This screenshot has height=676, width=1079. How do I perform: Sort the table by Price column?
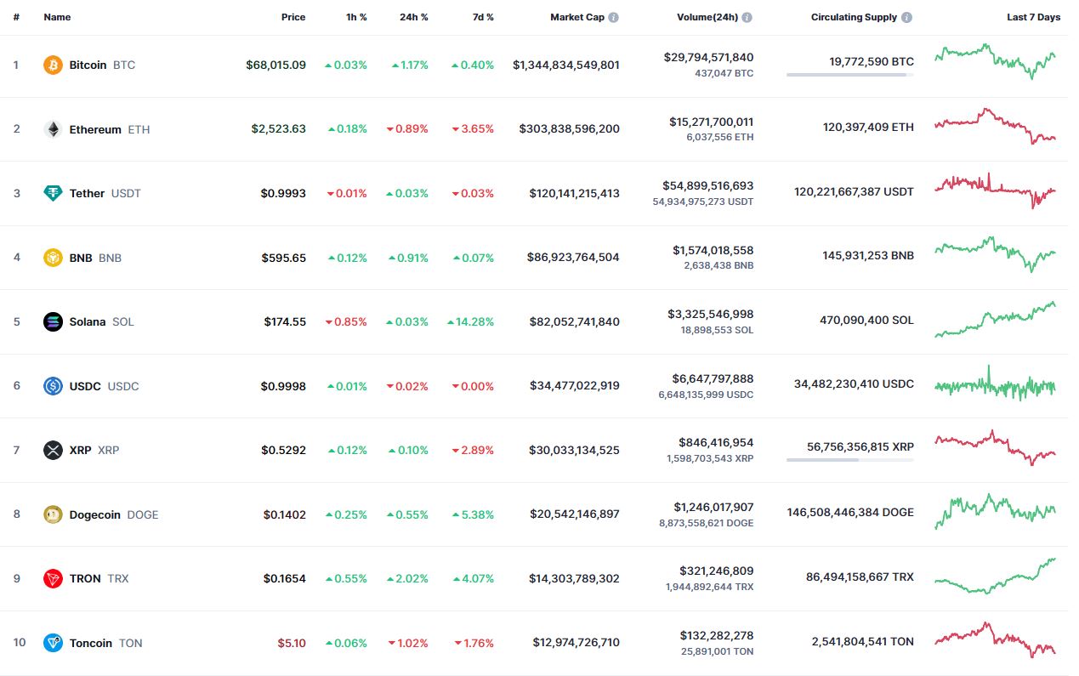click(x=293, y=17)
